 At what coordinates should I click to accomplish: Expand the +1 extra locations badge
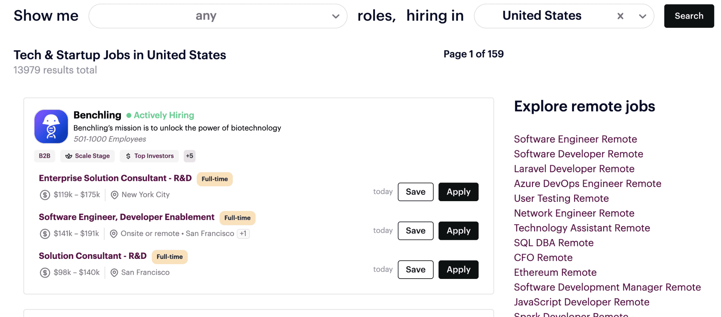(x=243, y=234)
